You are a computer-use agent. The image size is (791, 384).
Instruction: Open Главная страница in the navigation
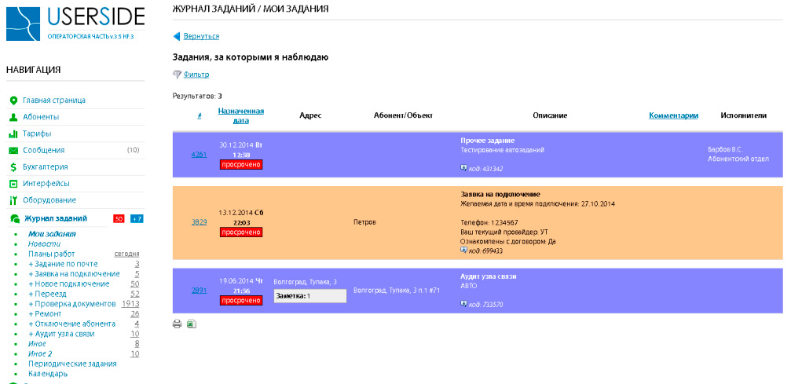tap(53, 101)
